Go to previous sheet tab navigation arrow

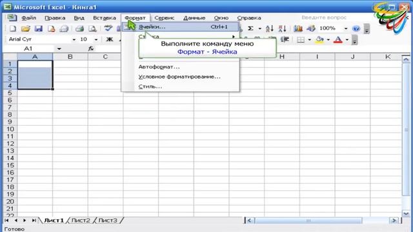tap(15, 220)
